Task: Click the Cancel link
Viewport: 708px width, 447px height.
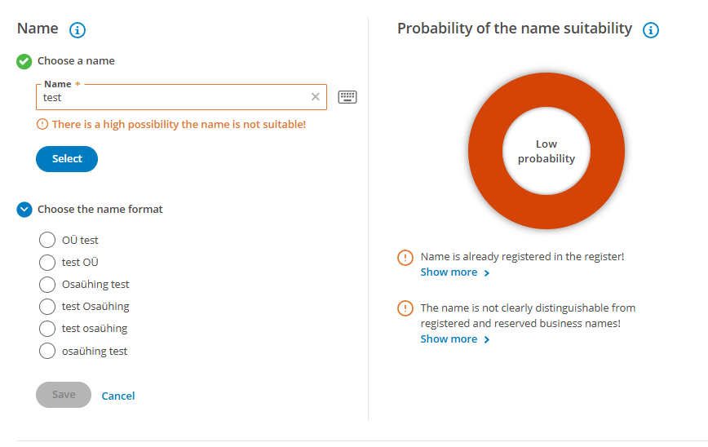Action: point(118,396)
